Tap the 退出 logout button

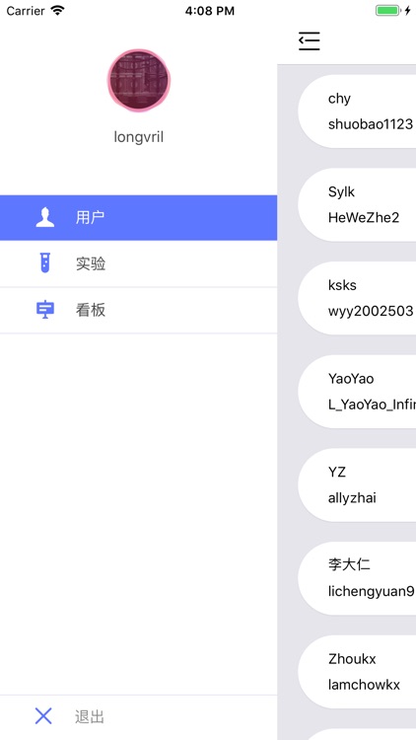(x=138, y=717)
